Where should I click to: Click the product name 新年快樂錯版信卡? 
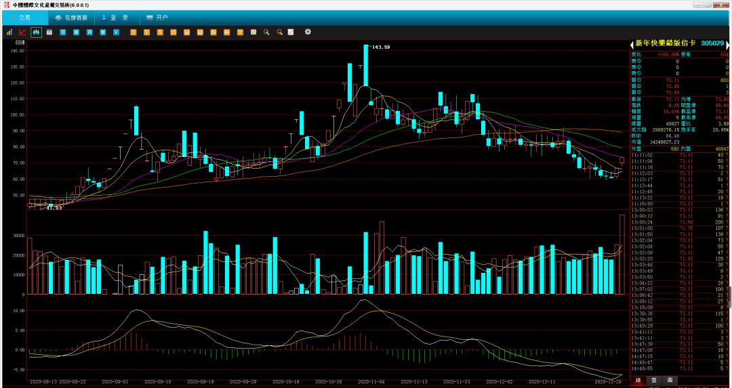pyautogui.click(x=666, y=43)
